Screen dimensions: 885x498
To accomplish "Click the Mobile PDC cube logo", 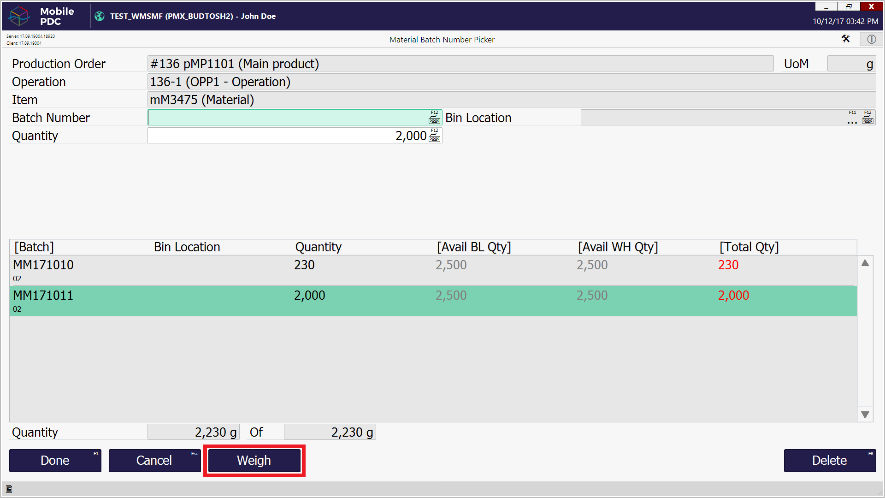I will pyautogui.click(x=20, y=16).
